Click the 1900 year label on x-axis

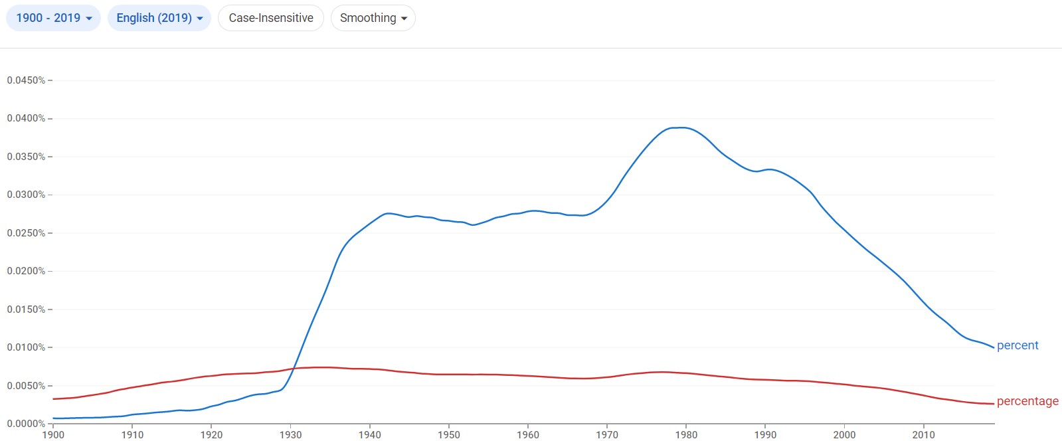coord(53,434)
